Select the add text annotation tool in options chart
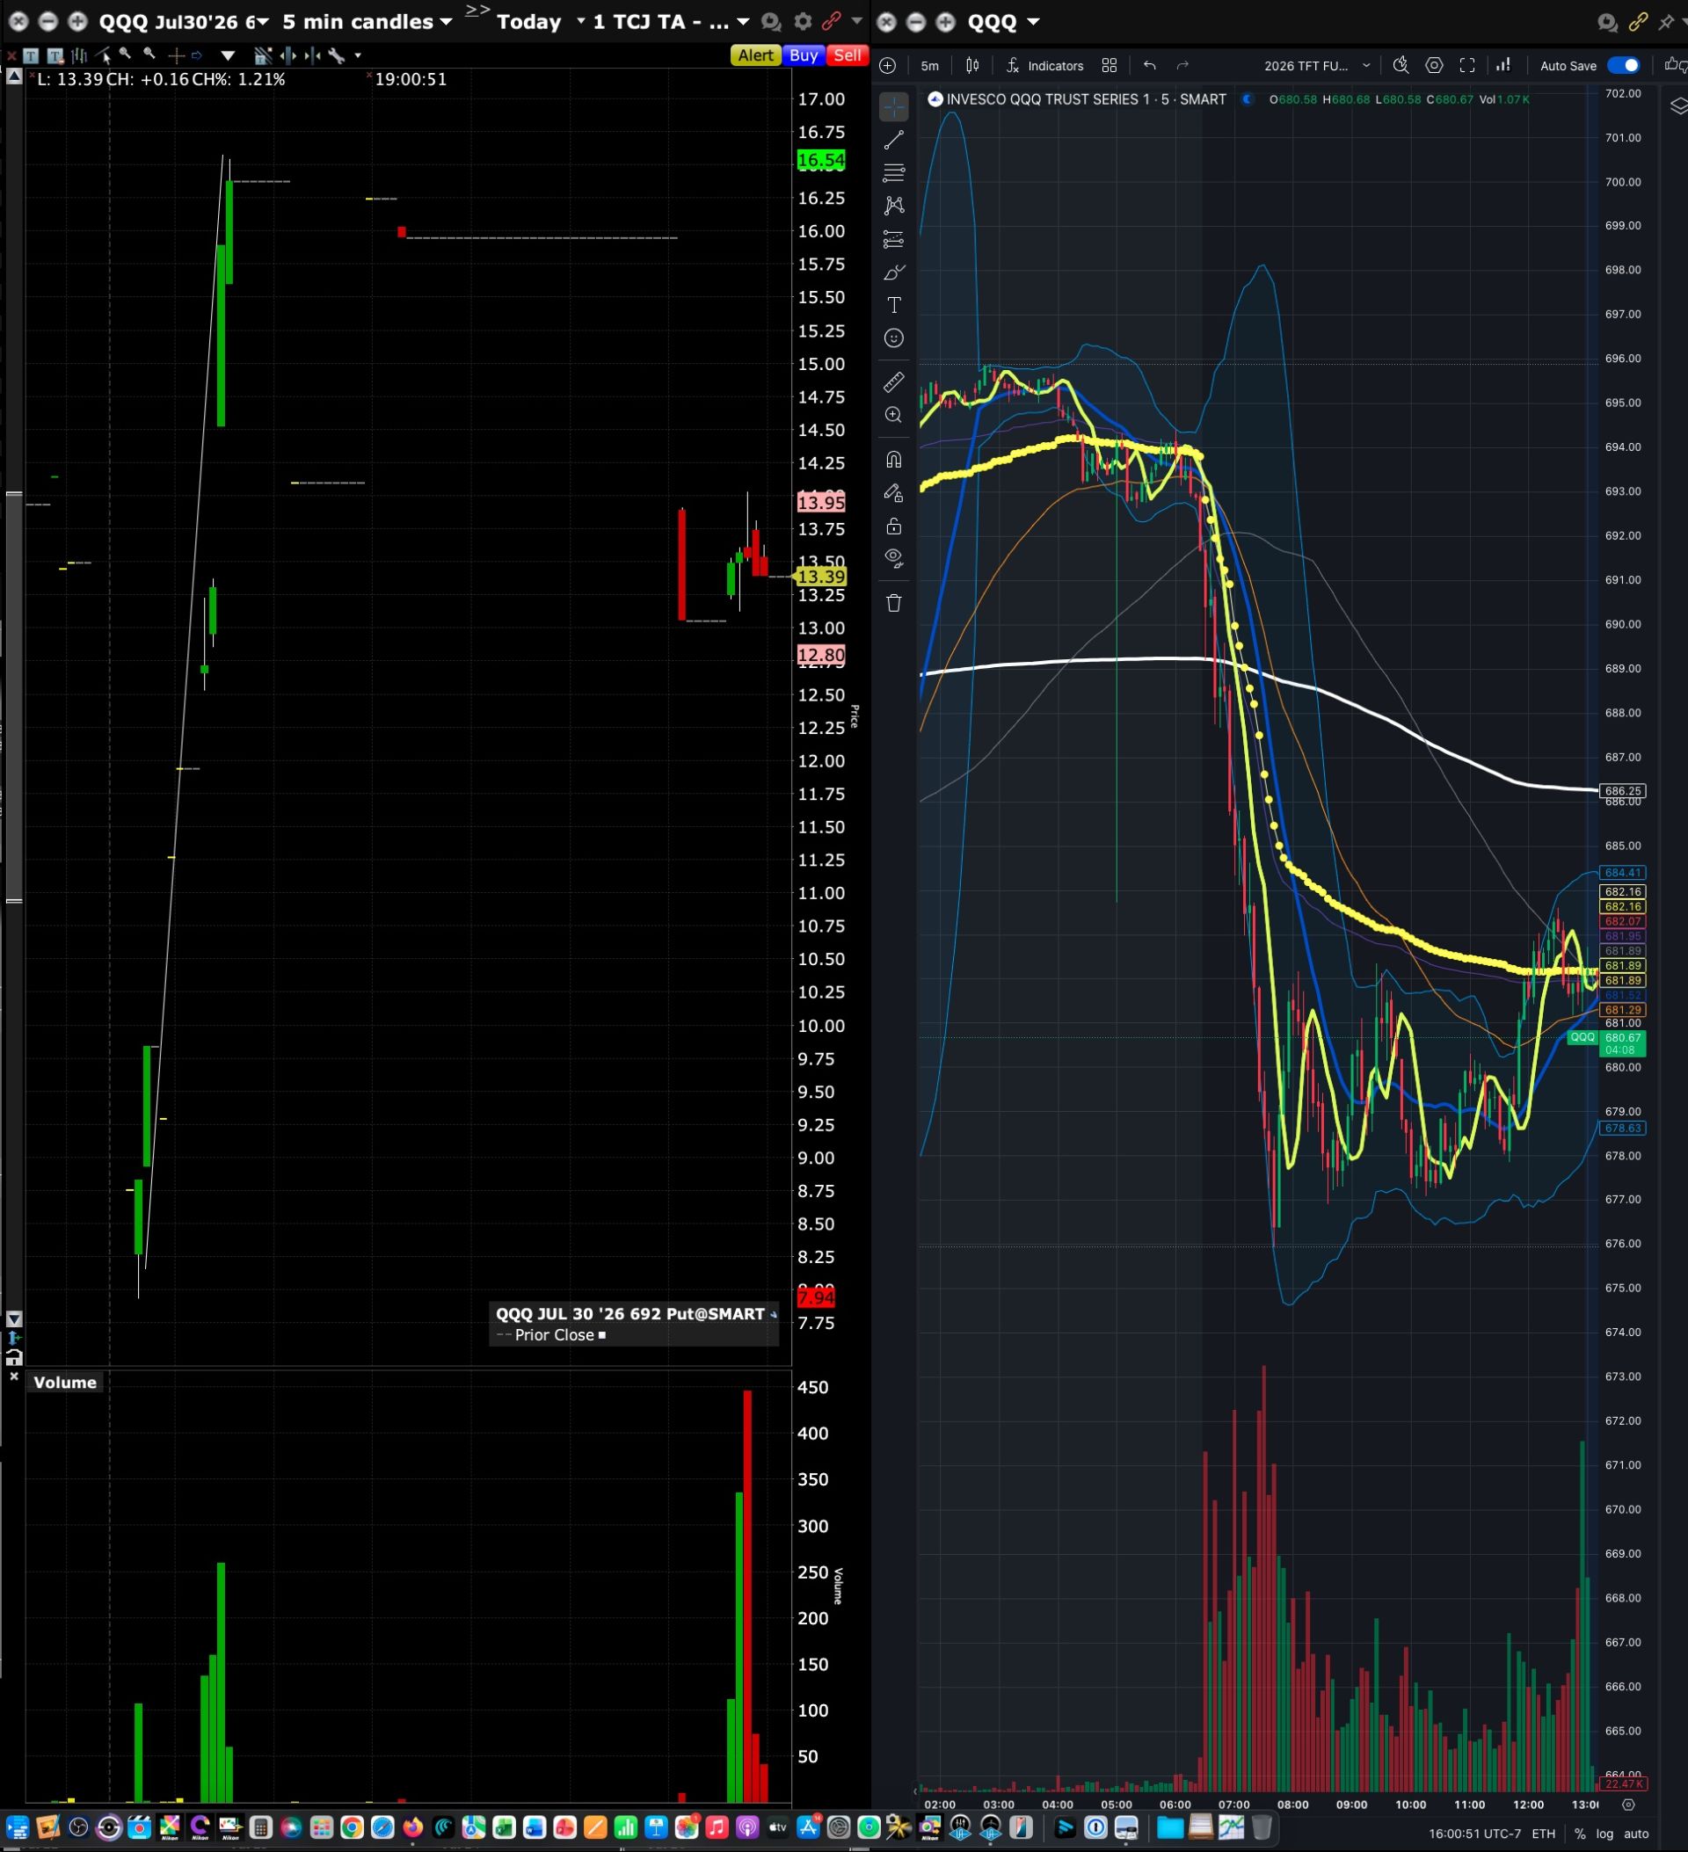Screen dimensions: 1688x1852 (30, 56)
